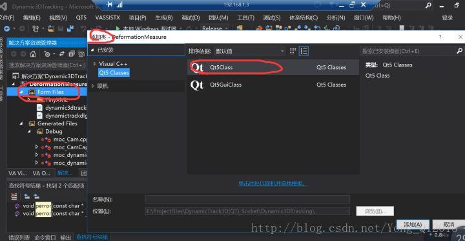Open the QT5 menu

(81, 18)
